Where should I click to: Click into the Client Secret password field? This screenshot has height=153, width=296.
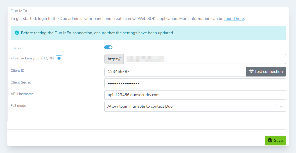coord(195,84)
